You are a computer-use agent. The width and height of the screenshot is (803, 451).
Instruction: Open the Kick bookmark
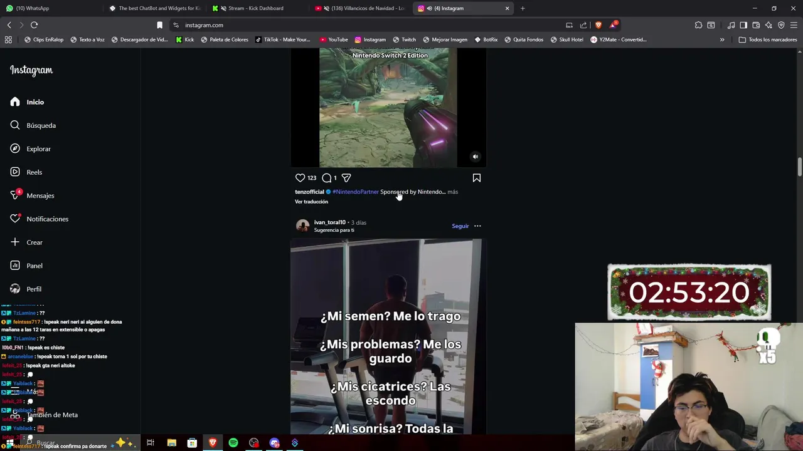pyautogui.click(x=185, y=39)
